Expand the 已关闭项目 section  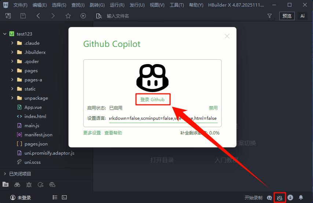(x=5, y=174)
